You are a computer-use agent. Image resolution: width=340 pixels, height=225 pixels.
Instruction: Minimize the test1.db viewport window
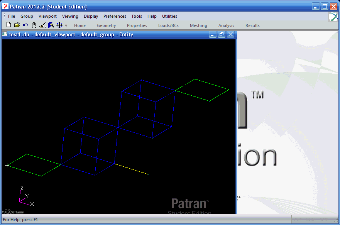[x=213, y=34]
